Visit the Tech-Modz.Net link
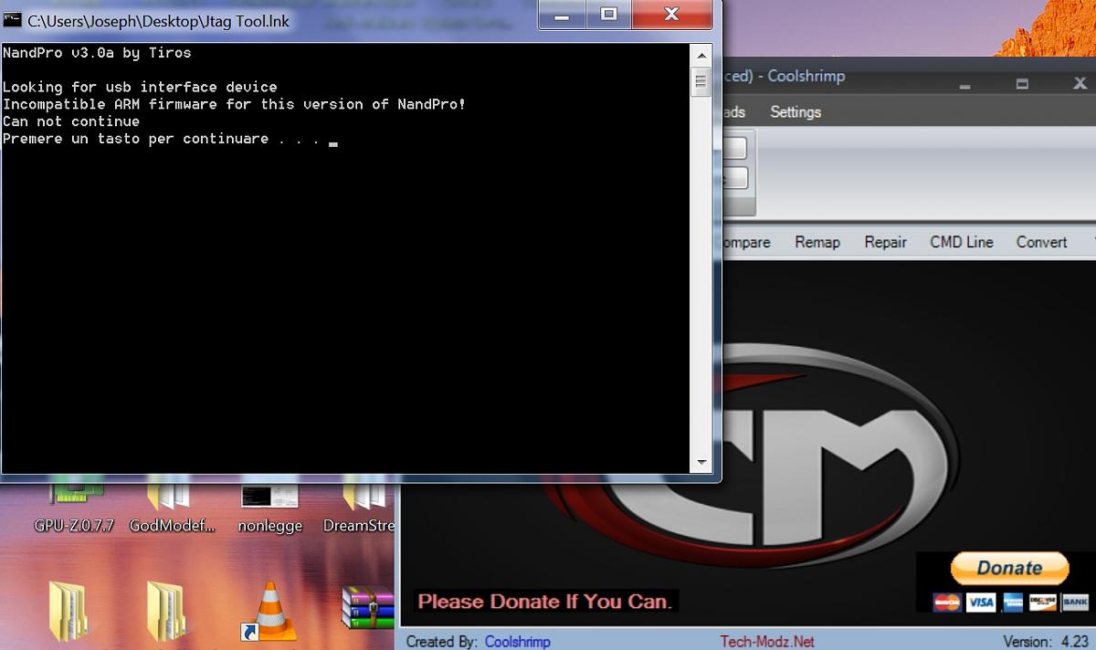This screenshot has height=650, width=1096. (x=766, y=641)
